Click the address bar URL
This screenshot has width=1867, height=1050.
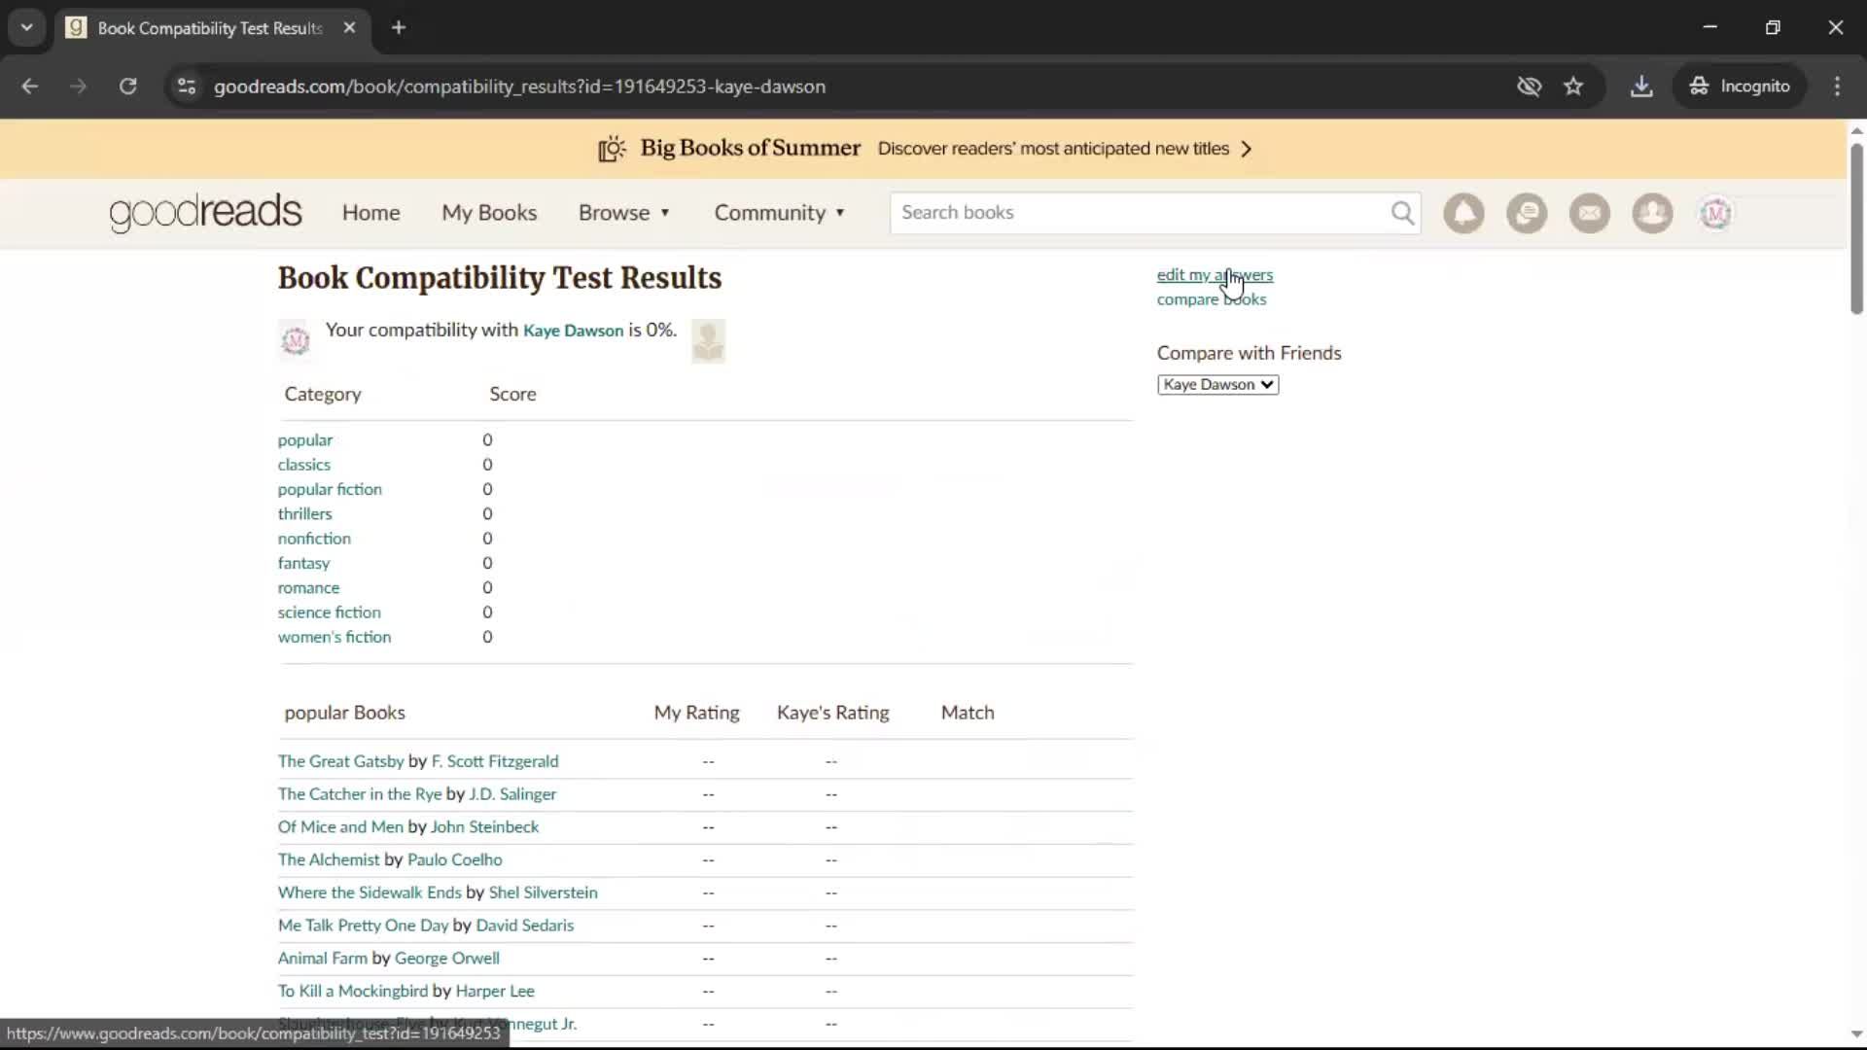519,87
